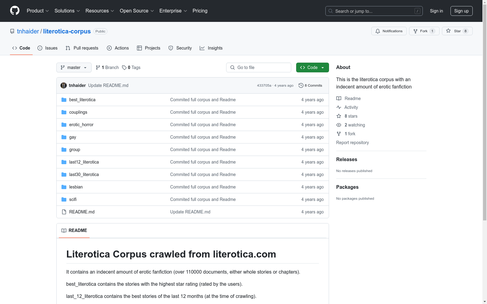Expand the Solutions menu

coord(67,11)
